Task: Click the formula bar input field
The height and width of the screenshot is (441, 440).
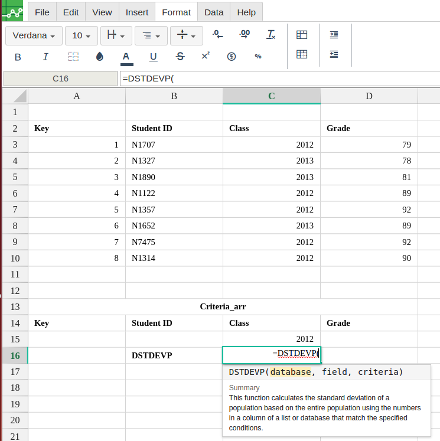Action: click(278, 79)
